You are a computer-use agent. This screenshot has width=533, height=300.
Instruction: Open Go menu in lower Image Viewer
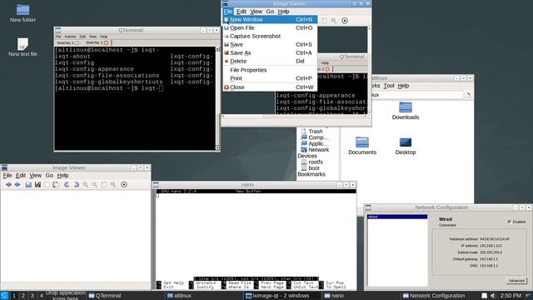click(x=49, y=176)
